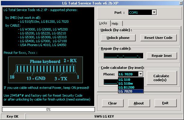Close the LG Total Service Tools window
This screenshot has height=120, width=184.
pyautogui.click(x=181, y=3)
